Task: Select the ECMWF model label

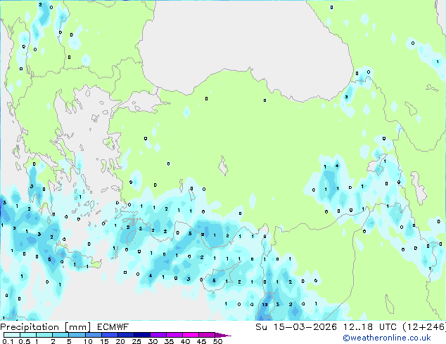Action: [x=113, y=327]
